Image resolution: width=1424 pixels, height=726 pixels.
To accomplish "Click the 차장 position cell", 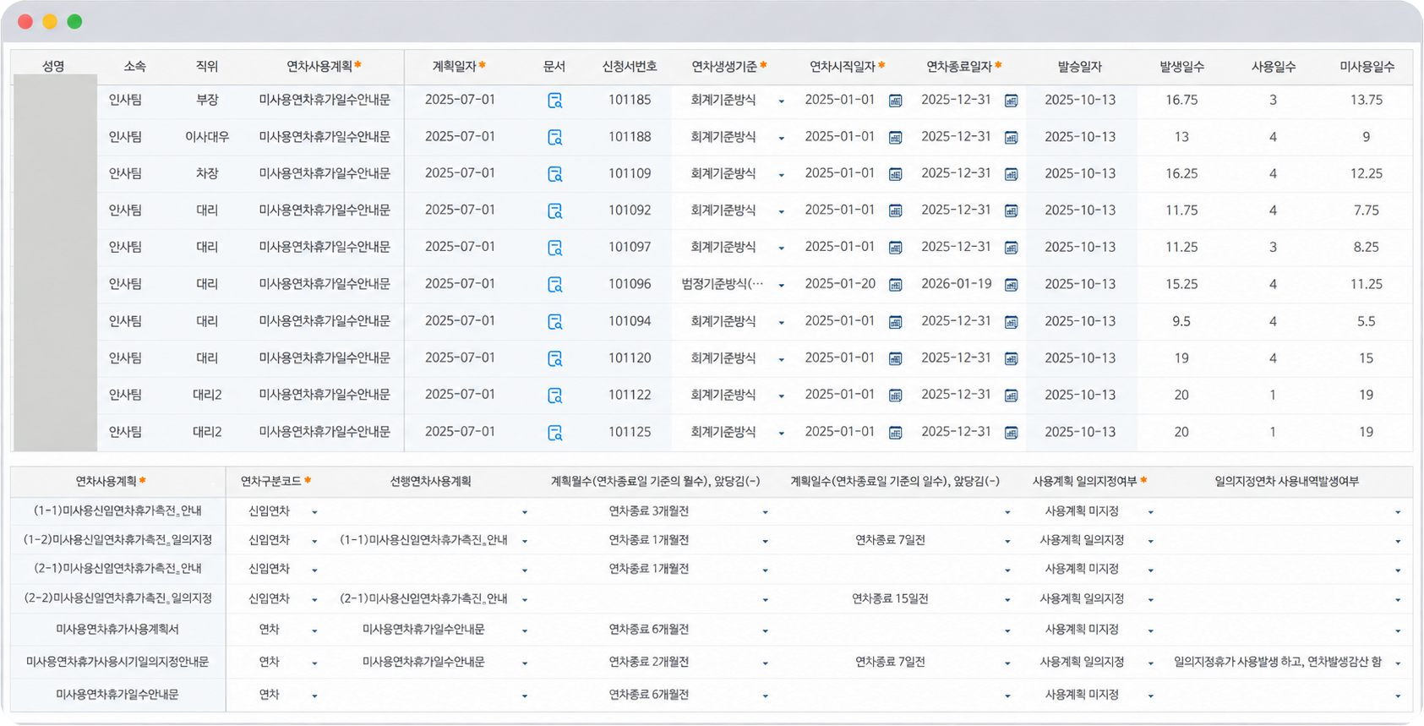I will 207,173.
